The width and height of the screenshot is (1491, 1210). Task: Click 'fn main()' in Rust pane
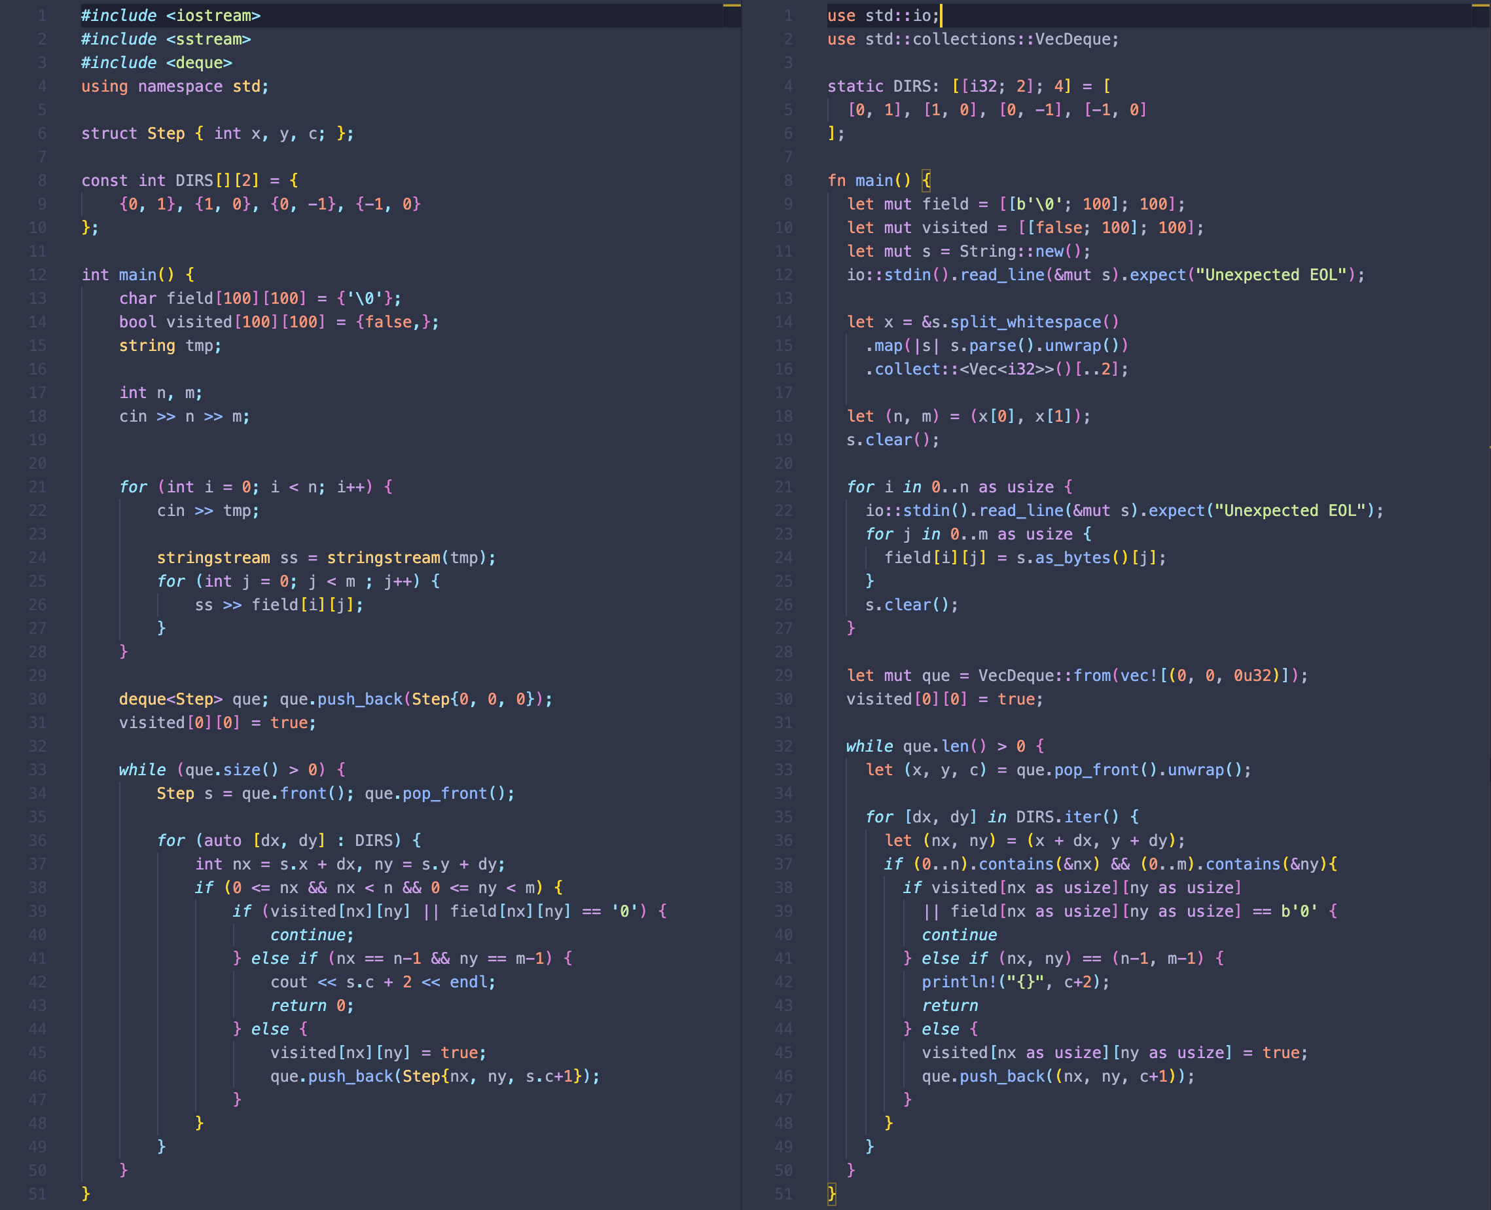pyautogui.click(x=868, y=181)
